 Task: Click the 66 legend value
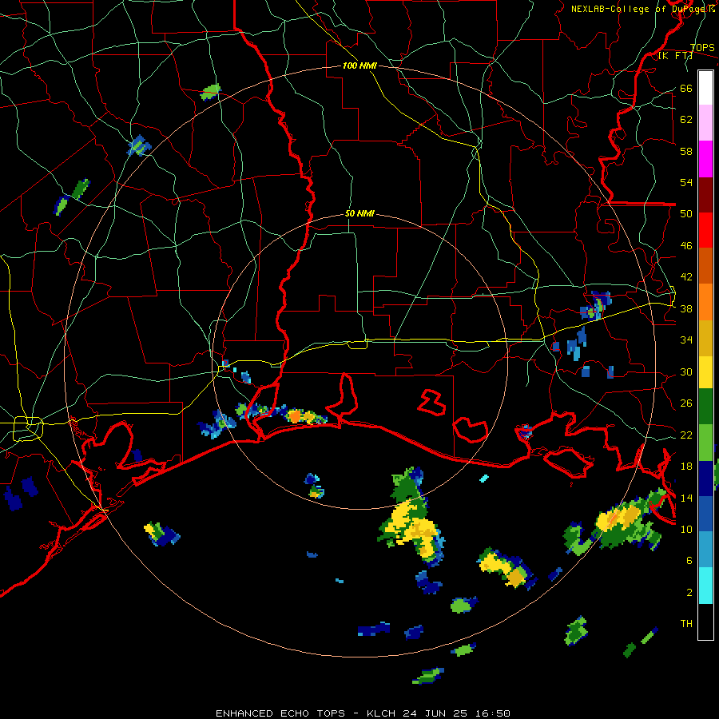point(686,89)
